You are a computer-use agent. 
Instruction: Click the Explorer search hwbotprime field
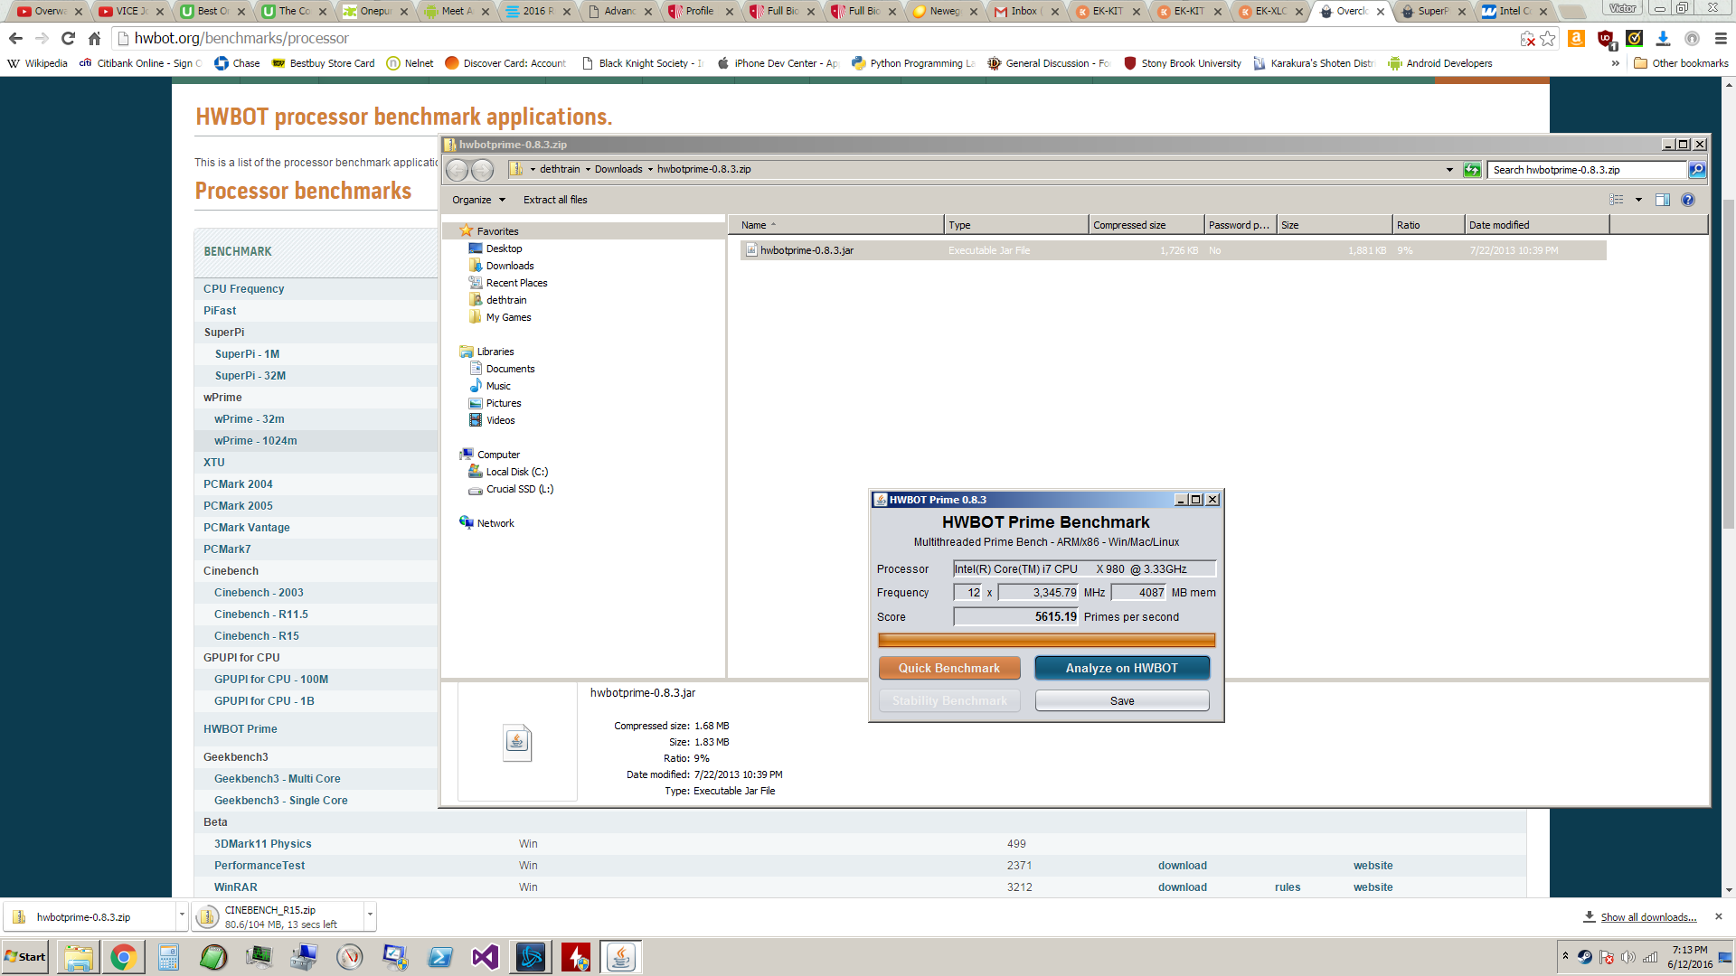coord(1587,169)
